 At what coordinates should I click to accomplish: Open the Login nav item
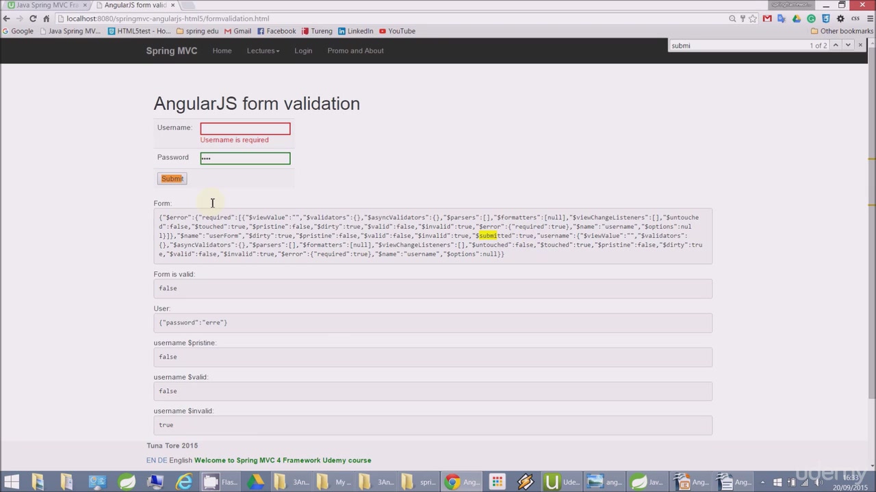(303, 51)
